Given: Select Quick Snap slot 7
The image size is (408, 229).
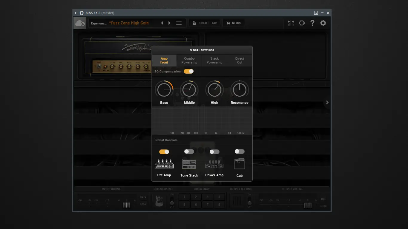Looking at the screenshot, I should [x=208, y=205].
